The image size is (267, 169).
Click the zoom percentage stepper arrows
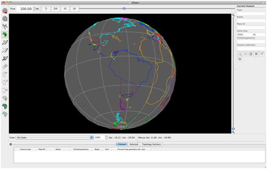107,137
